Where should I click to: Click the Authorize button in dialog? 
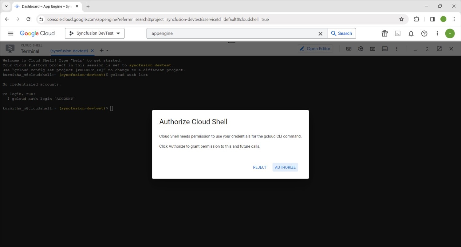[285, 167]
